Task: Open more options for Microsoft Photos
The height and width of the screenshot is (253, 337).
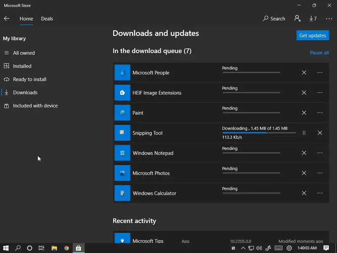Action: [320, 173]
